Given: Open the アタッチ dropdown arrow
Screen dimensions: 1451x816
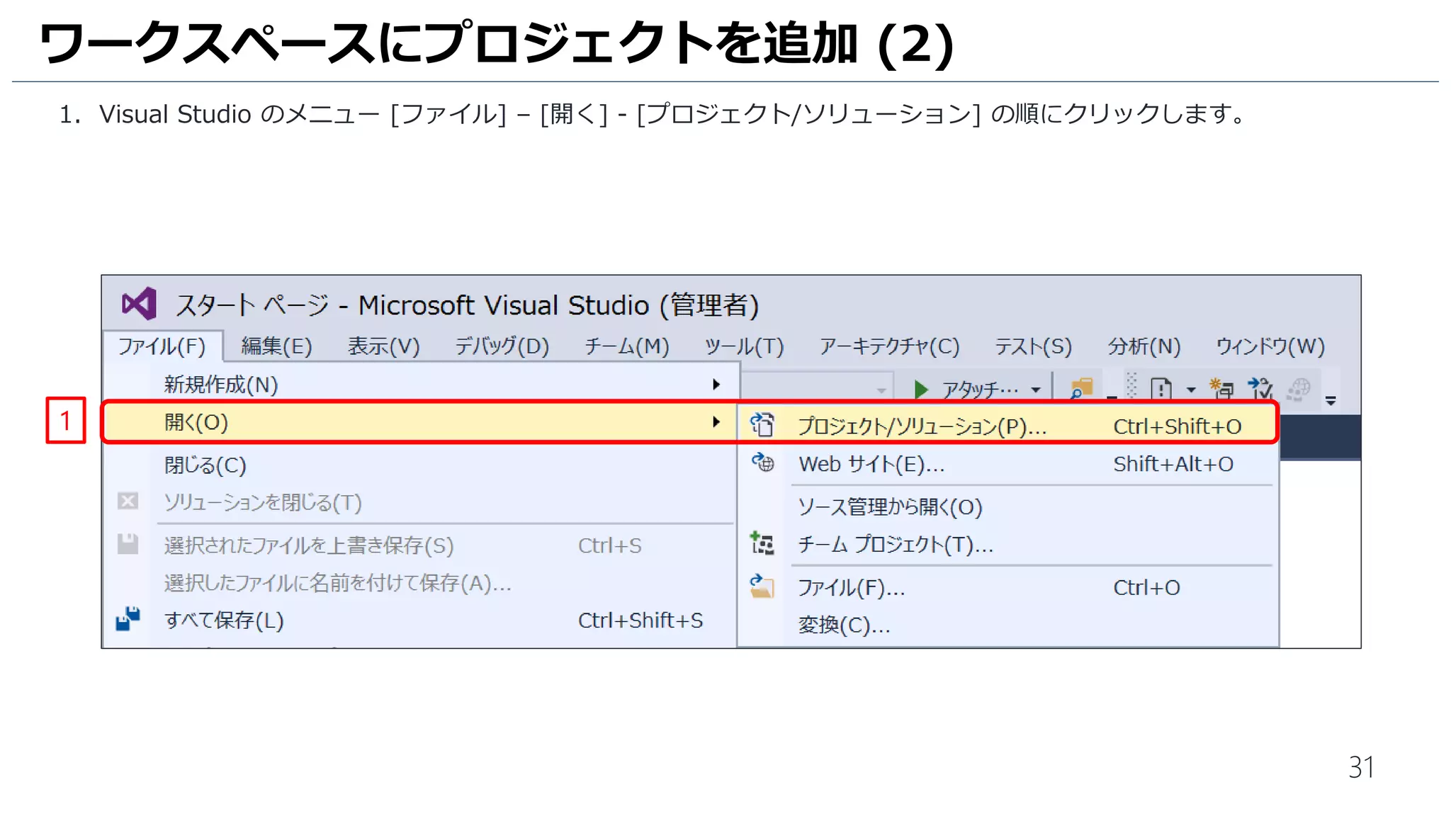Looking at the screenshot, I should (x=1036, y=390).
